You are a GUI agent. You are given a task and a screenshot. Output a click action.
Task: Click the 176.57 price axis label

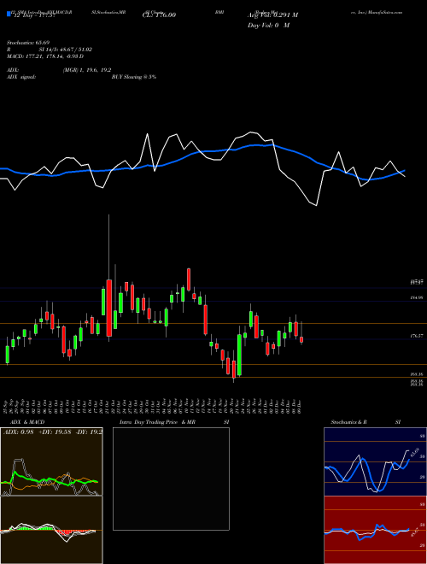(x=417, y=336)
